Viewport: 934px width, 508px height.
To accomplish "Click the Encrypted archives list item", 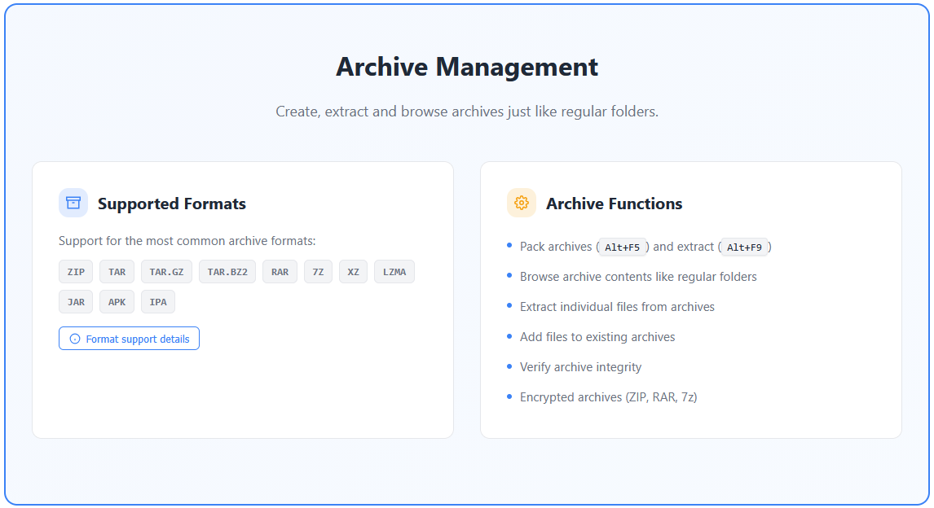I will point(608,397).
